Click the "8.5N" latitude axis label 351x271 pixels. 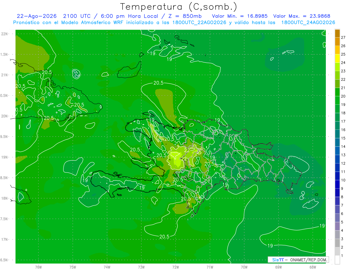point(4,178)
